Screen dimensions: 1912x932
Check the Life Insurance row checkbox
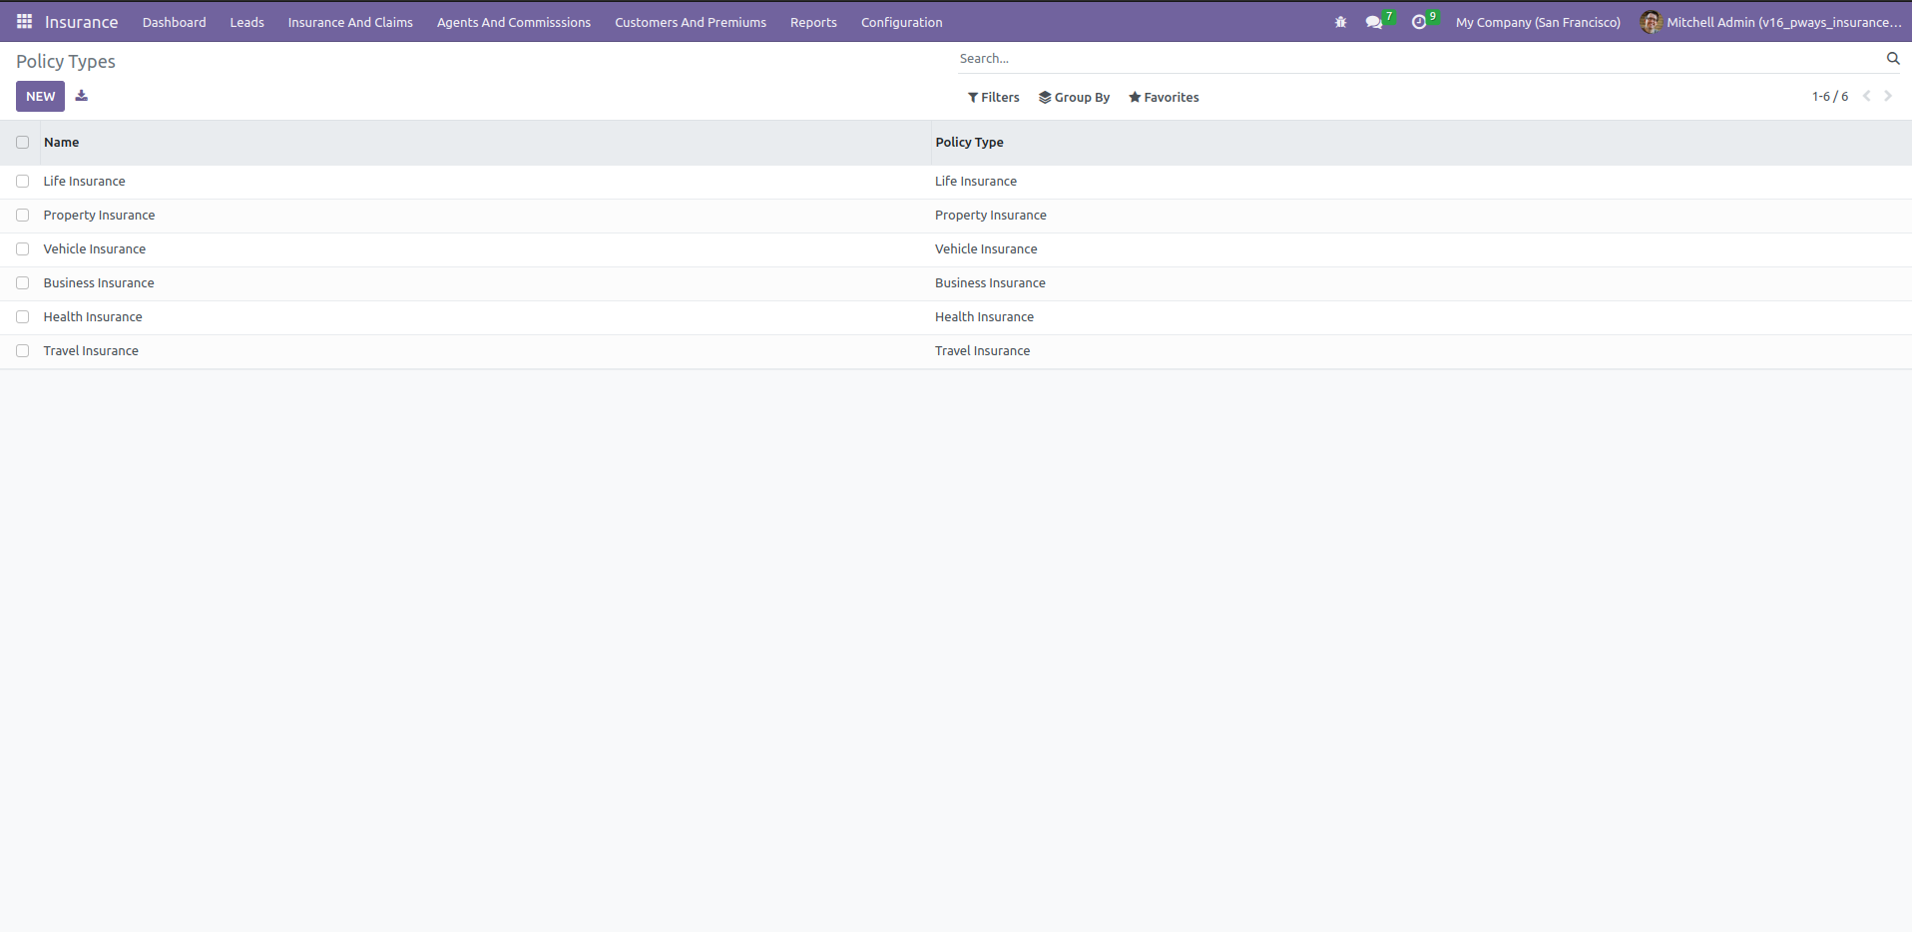click(x=22, y=182)
